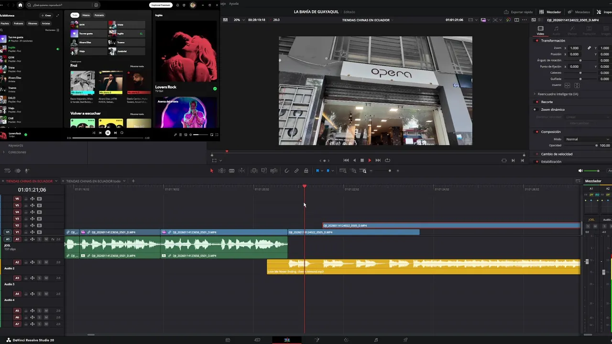612x344 pixels.
Task: Skip to next track in Spotify
Action: click(x=115, y=133)
